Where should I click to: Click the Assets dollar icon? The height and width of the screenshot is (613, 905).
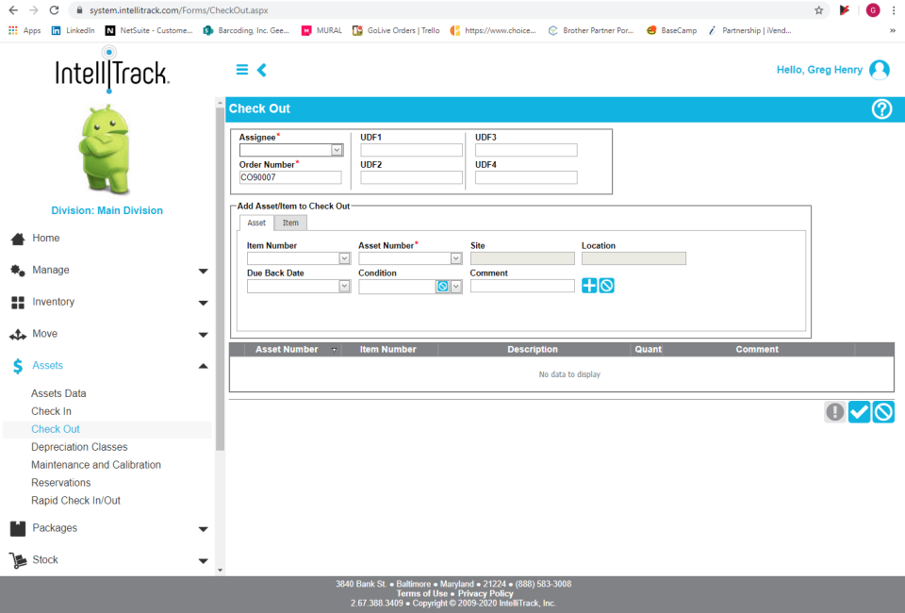(18, 366)
